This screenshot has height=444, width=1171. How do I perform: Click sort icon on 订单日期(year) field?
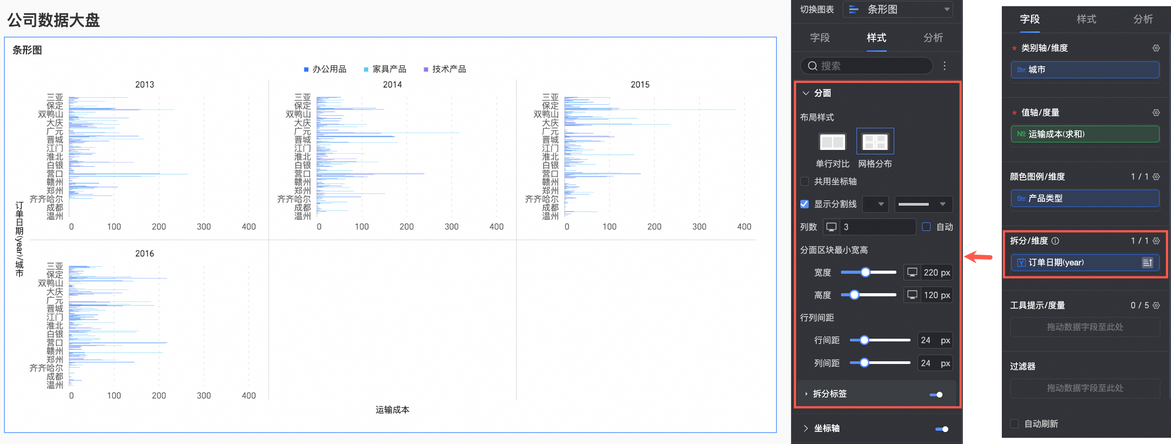(1147, 263)
